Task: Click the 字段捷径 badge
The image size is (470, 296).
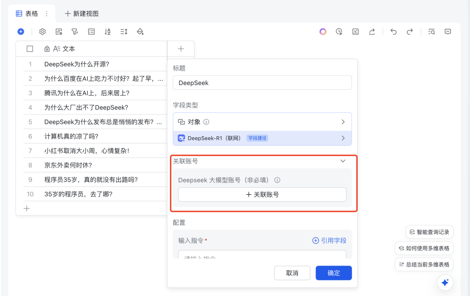Action: (257, 138)
